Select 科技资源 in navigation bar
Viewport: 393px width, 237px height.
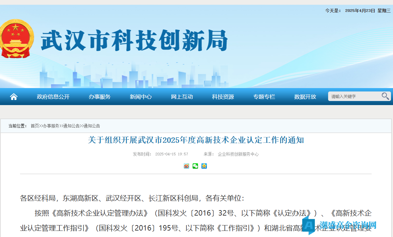223,97
